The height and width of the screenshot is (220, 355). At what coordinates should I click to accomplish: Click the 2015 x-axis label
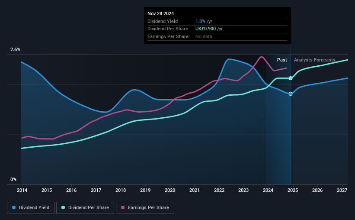click(47, 190)
